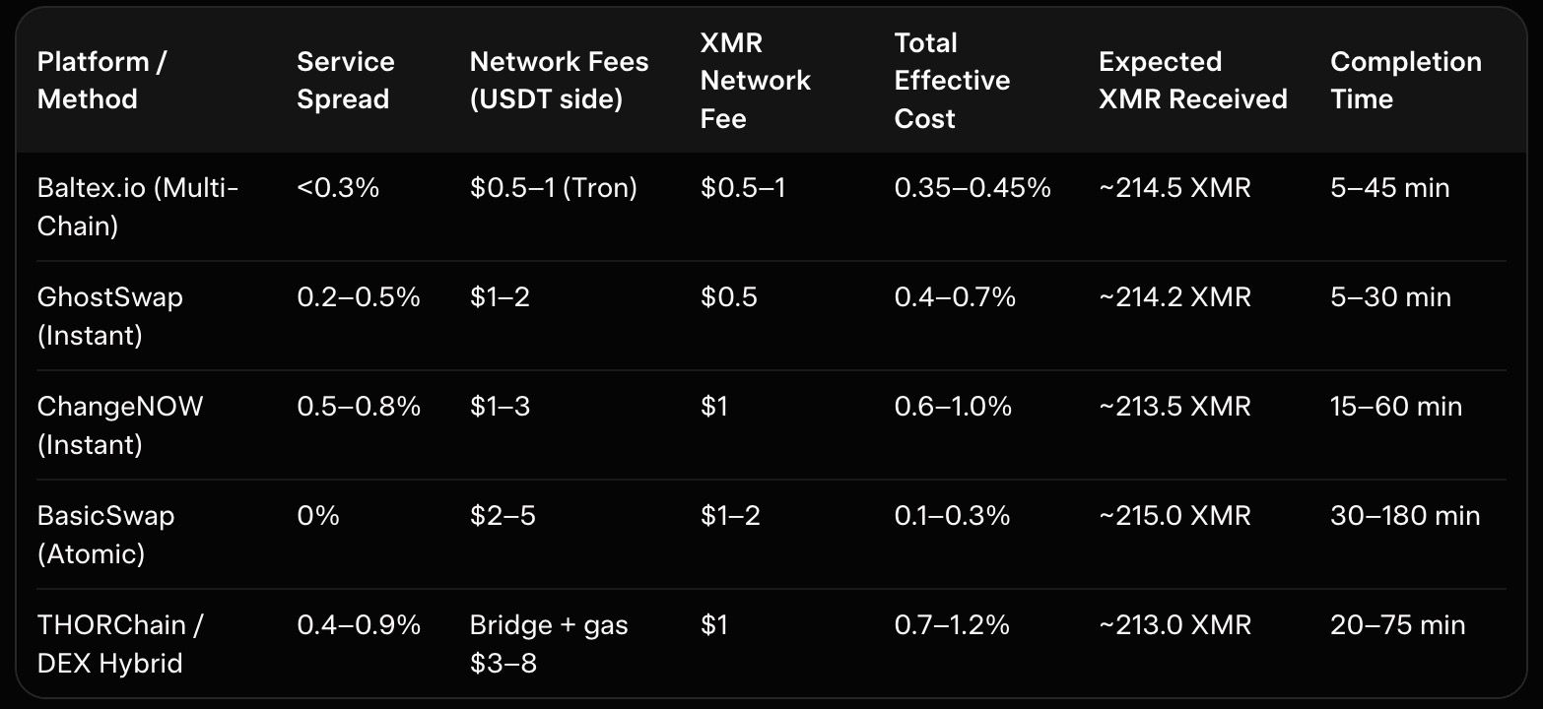Screen dimensions: 1543x709
Task: Click the "Service Spread" column header
Action: click(345, 81)
